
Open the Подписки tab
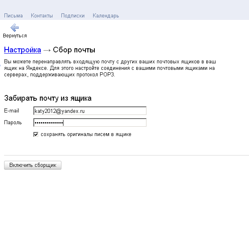(73, 16)
